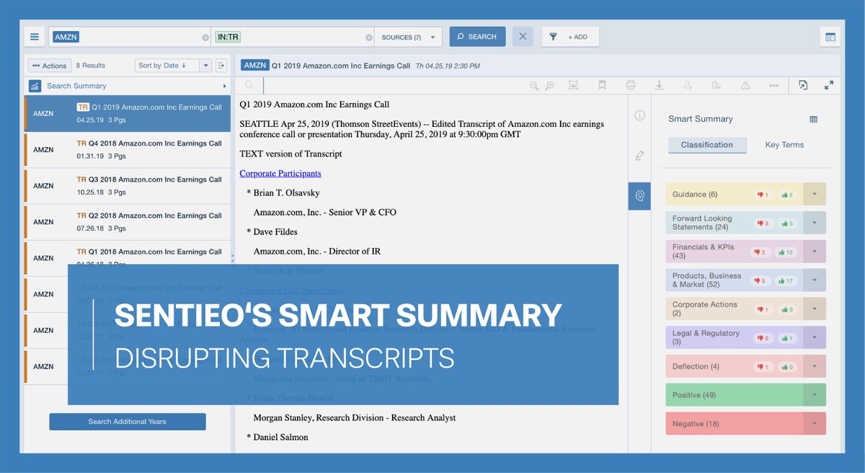Click the Search Summary chart icon

coord(35,86)
